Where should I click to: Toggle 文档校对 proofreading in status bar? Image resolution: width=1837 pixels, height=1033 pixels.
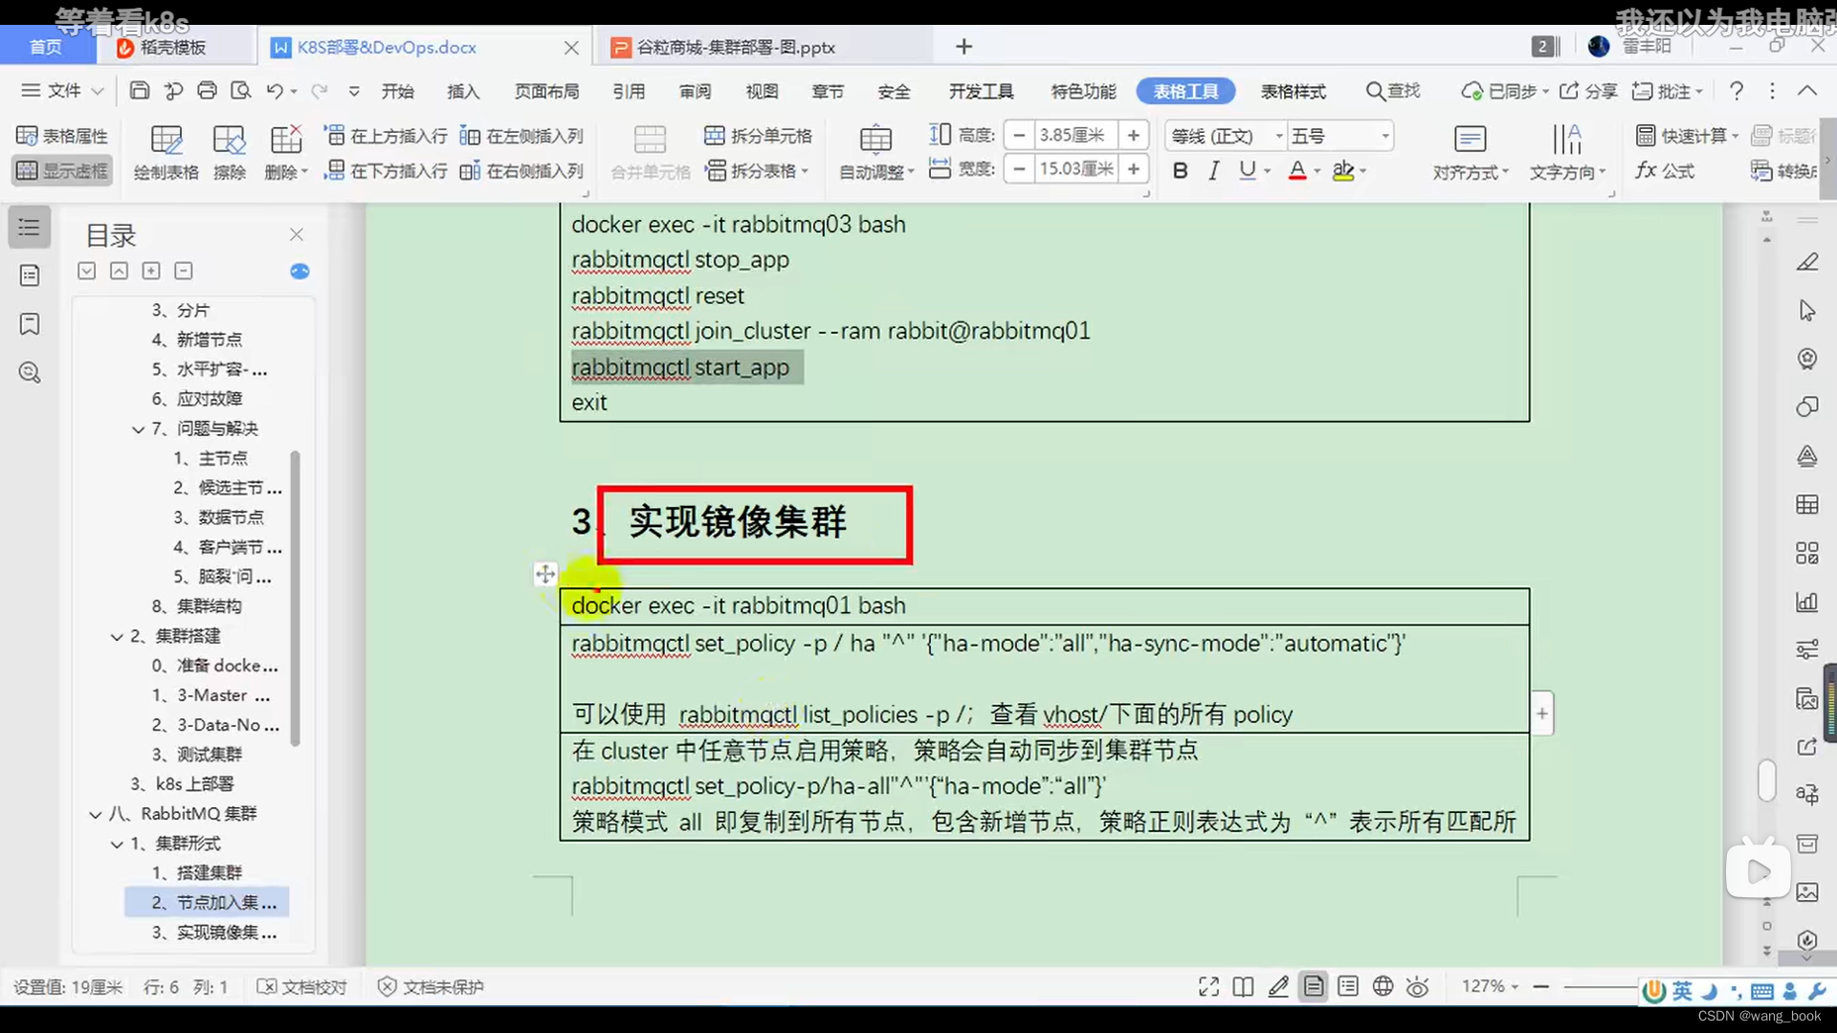click(301, 987)
